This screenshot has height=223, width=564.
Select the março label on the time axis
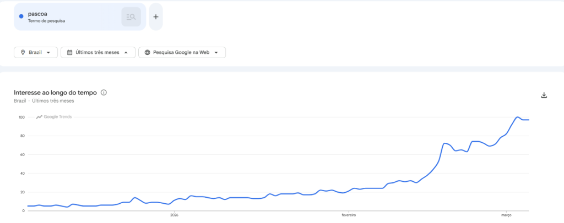tap(506, 215)
